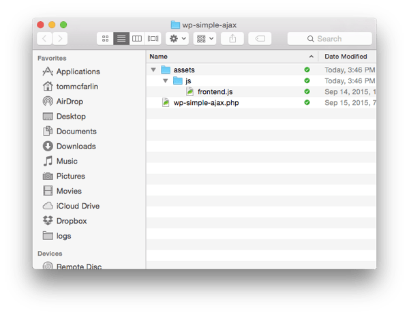Open Applications in the sidebar
This screenshot has width=409, height=315.
78,72
